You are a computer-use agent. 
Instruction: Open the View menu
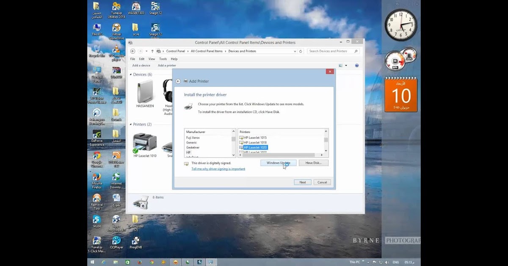tap(152, 59)
